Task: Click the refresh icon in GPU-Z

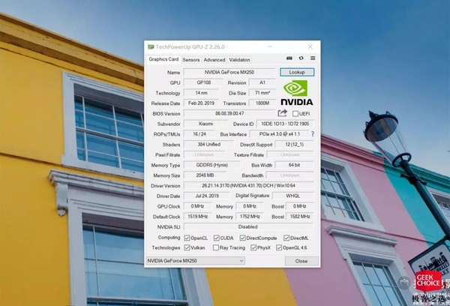Action: point(301,58)
